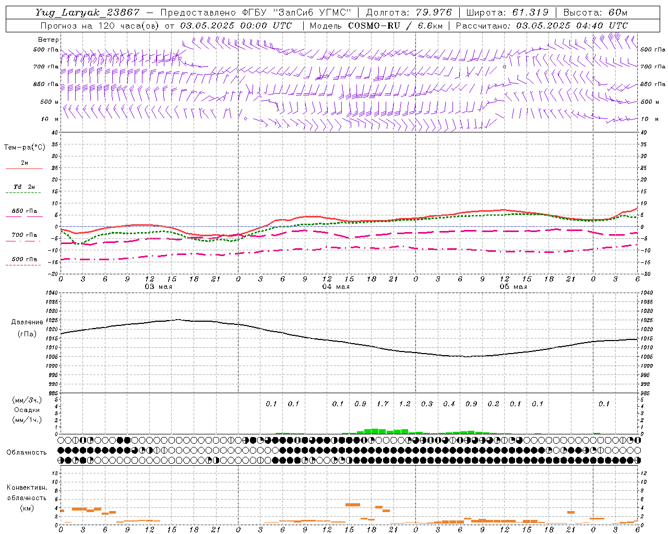
Task: Click the 0.3 precipitation value
Action: [x=427, y=404]
